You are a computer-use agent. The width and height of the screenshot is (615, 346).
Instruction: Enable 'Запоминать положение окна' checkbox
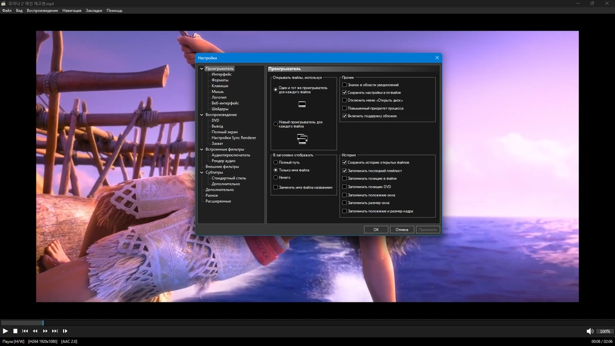coord(344,195)
